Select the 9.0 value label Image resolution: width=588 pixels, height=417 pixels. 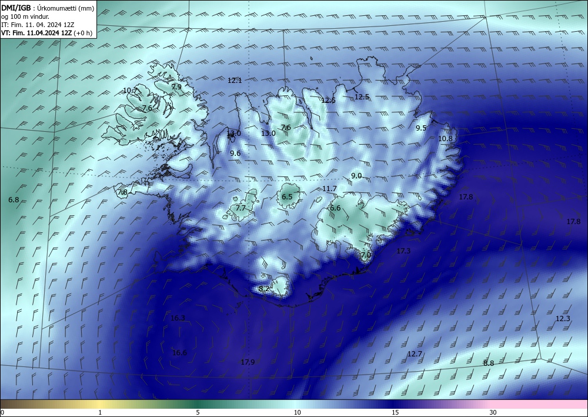coord(357,176)
